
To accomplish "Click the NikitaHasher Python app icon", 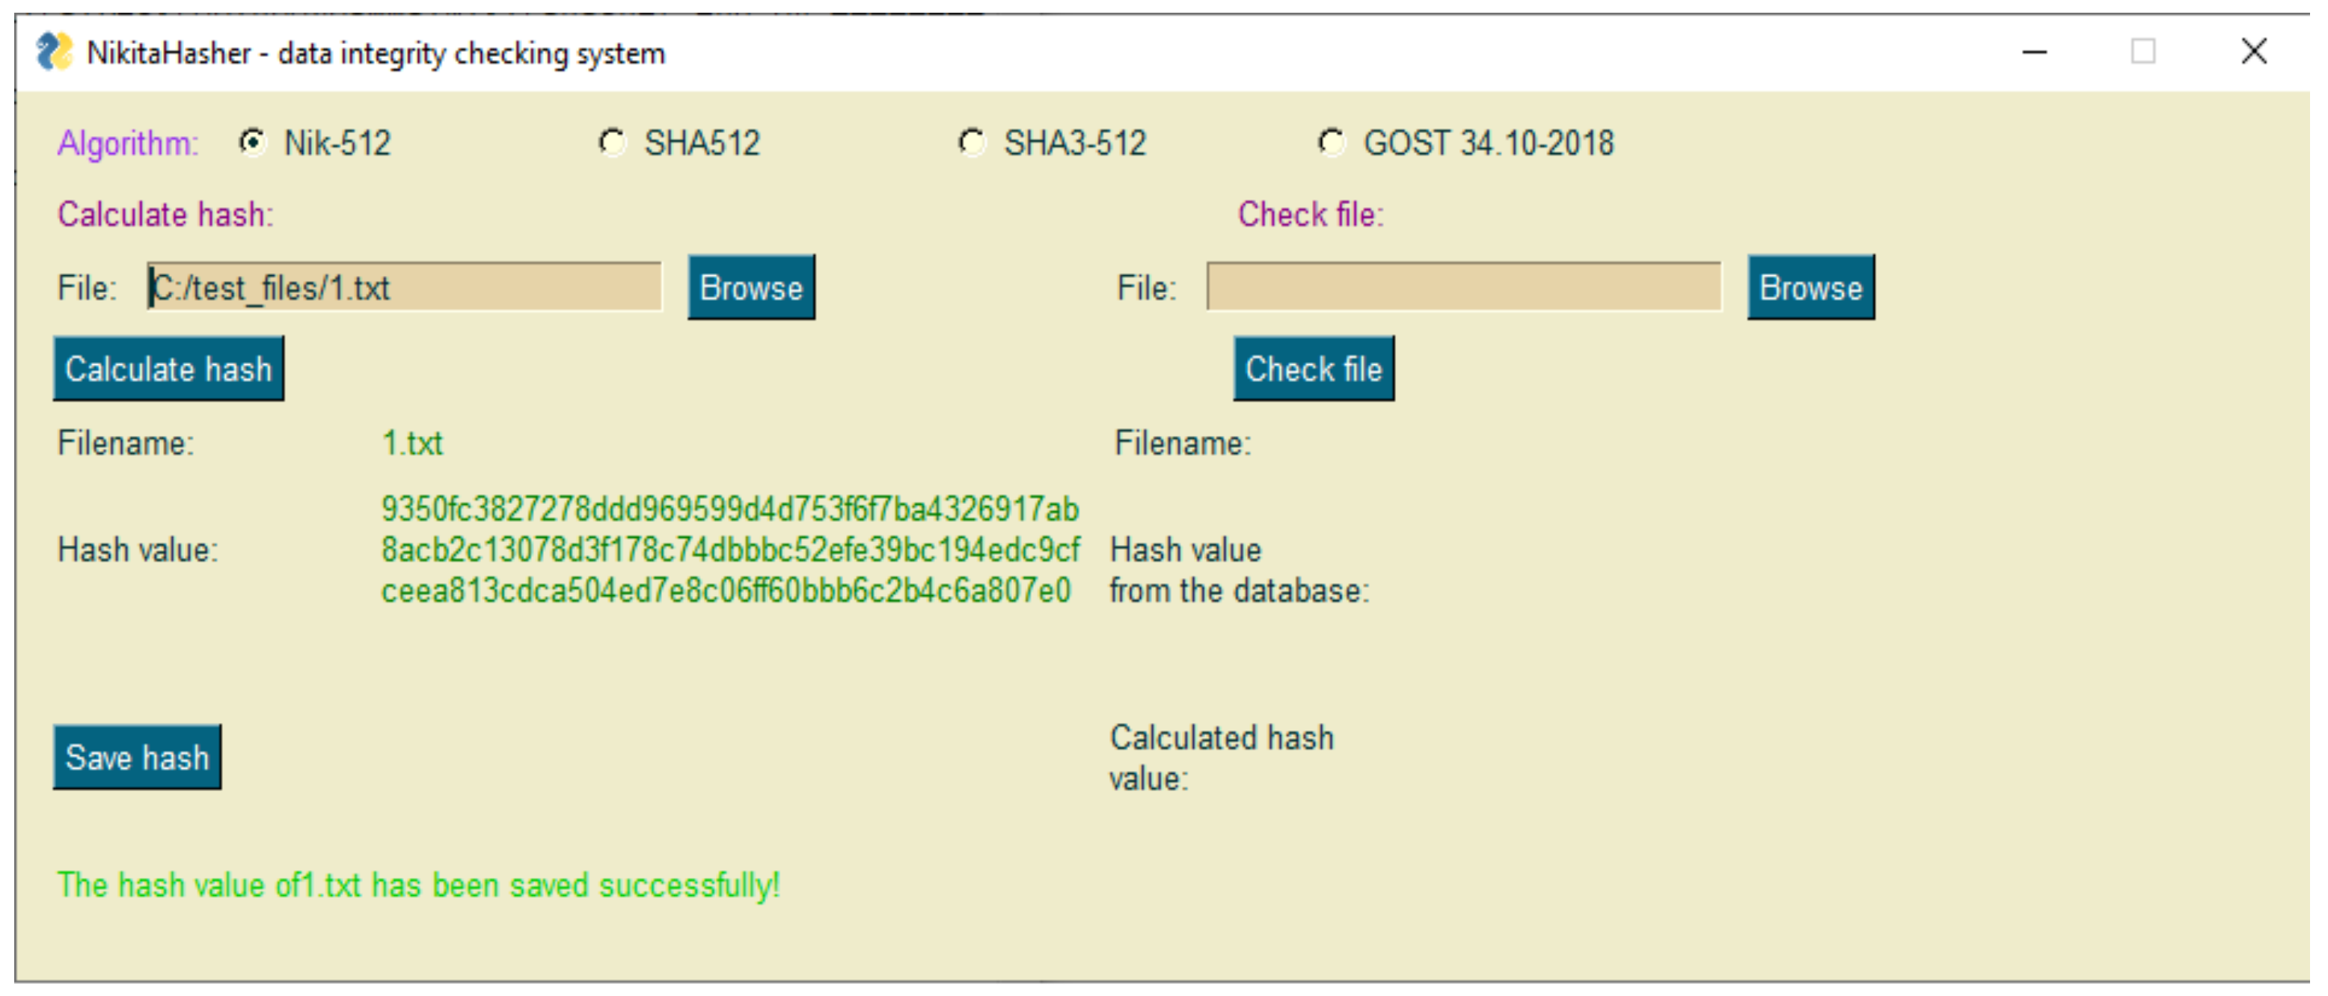I will click(x=53, y=52).
